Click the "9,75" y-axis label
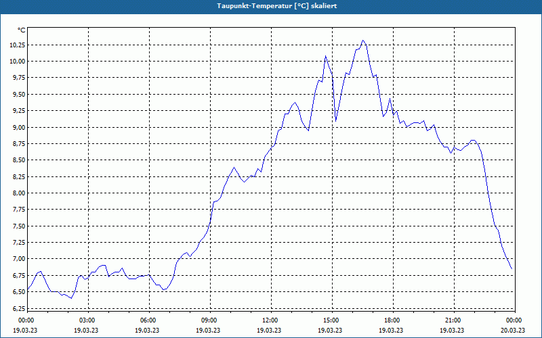Screen dimensions: 542x338 click(x=20, y=78)
